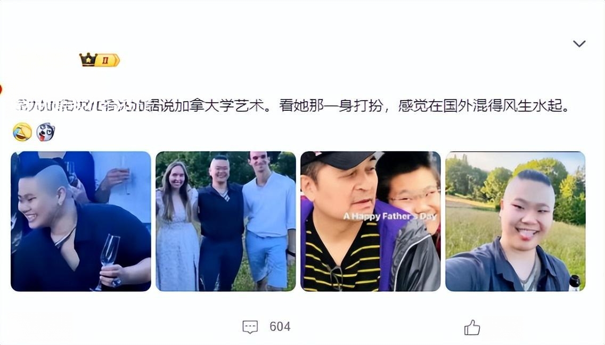Open second photo of three people standing

click(x=226, y=221)
